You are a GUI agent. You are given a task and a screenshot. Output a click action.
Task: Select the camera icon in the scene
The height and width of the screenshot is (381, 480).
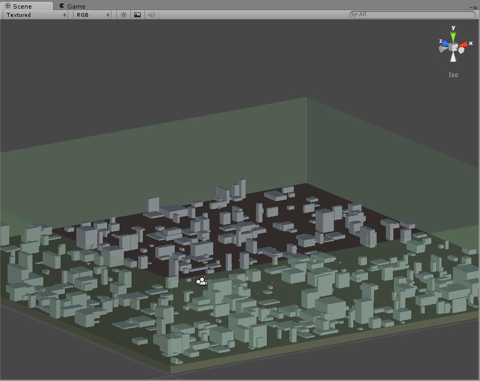tap(202, 281)
